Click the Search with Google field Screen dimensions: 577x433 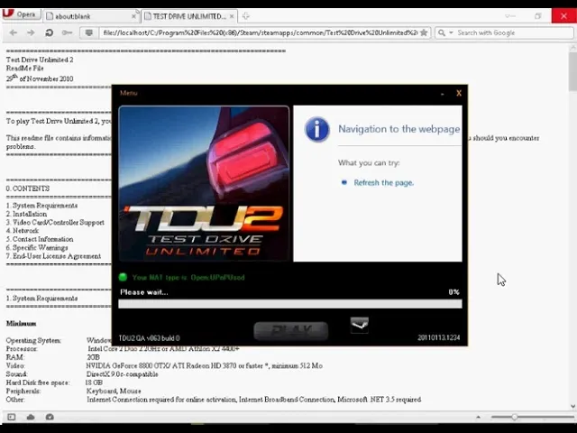tap(514, 32)
